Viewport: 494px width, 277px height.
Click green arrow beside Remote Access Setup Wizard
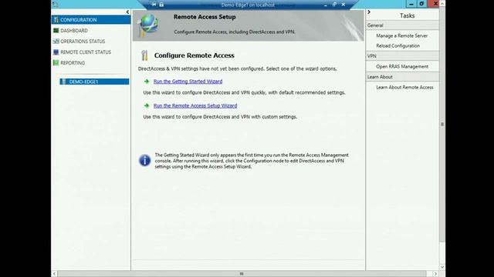147,106
